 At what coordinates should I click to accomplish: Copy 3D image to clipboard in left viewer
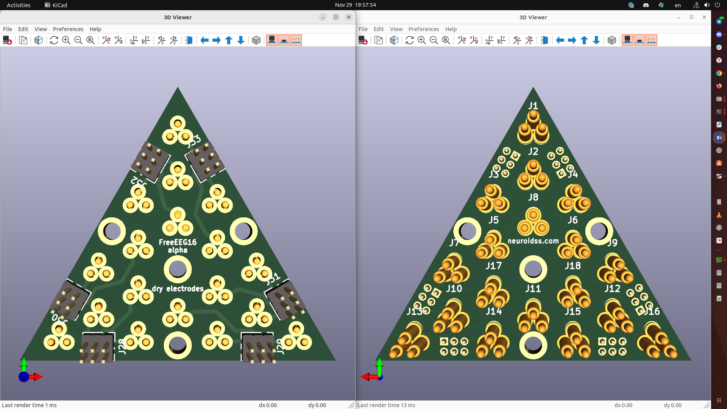23,40
